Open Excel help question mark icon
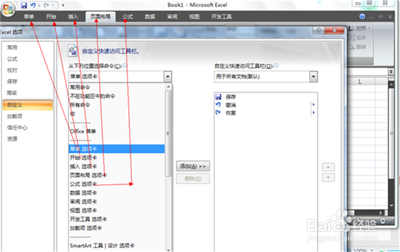The image size is (400, 252). [x=362, y=16]
